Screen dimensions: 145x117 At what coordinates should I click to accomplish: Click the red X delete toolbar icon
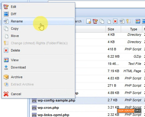click(x=115, y=21)
